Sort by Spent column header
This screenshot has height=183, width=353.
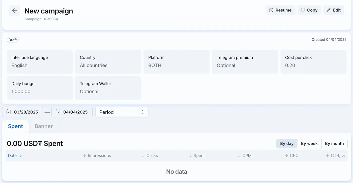[x=197, y=156]
